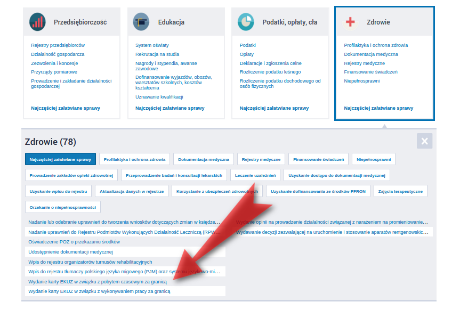This screenshot has height=310, width=452.
Task: Open Nadanie lub odebranie uprawnień do tworzenia wniosków
Action: (124, 222)
